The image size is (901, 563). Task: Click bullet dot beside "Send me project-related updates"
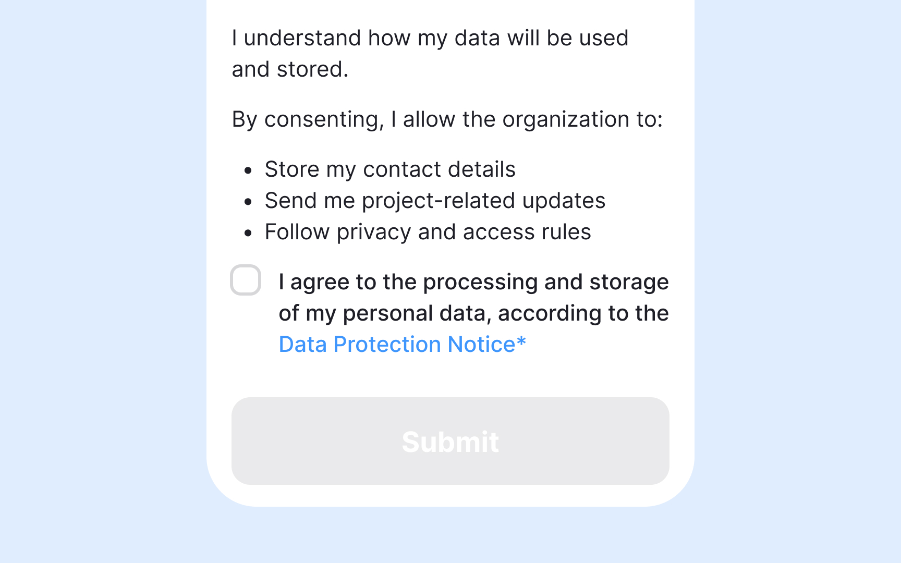[248, 202]
